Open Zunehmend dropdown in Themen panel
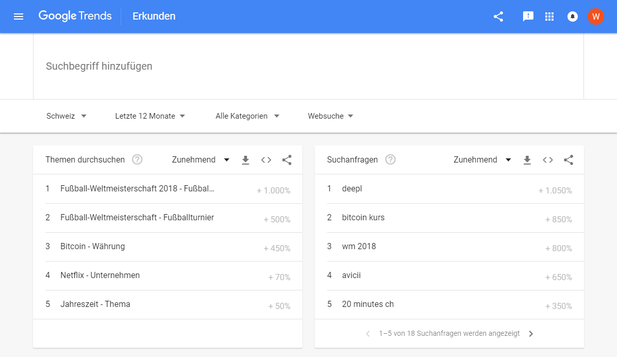Viewport: 617px width, 357px height. 201,160
